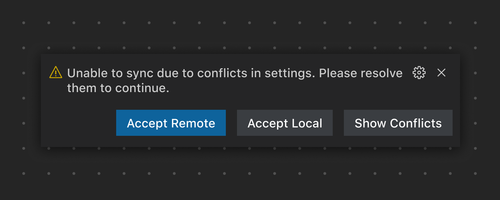Resolve conflicts by clicking Show Conflicts
The width and height of the screenshot is (500, 200).
(398, 123)
